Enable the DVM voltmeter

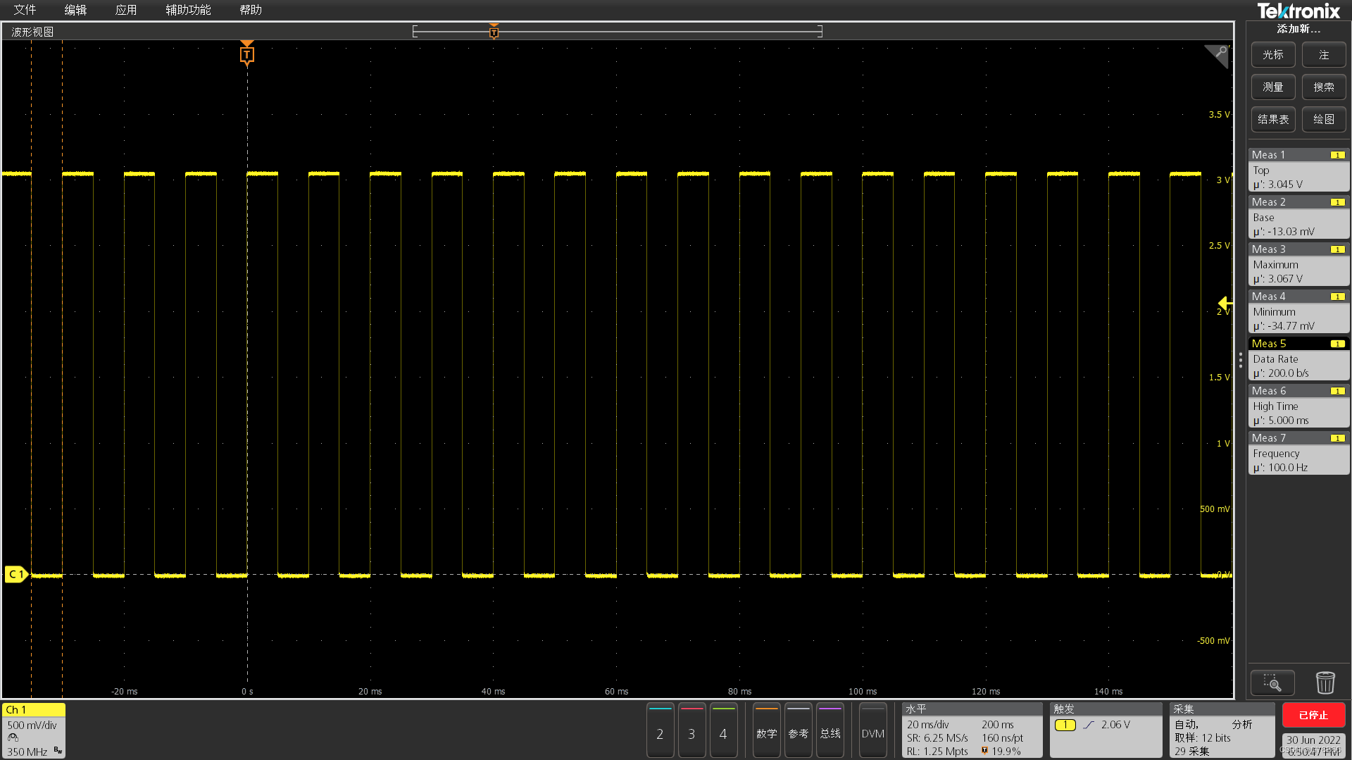(x=873, y=730)
